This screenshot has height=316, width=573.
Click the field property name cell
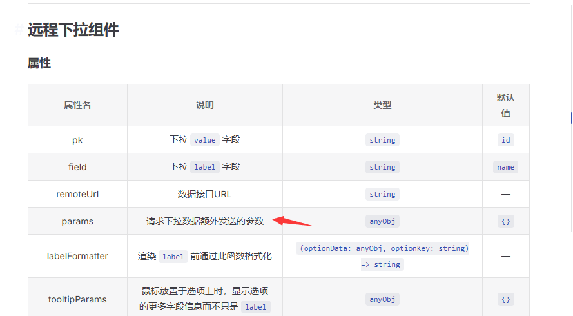[x=77, y=167]
